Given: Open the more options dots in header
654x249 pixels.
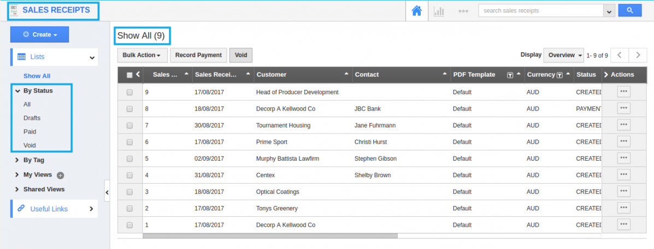Looking at the screenshot, I should pos(463,11).
